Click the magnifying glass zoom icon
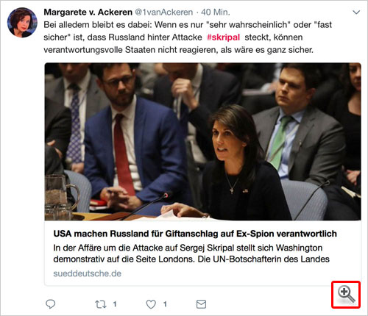Screen dimensions: 368x316 point(346,295)
